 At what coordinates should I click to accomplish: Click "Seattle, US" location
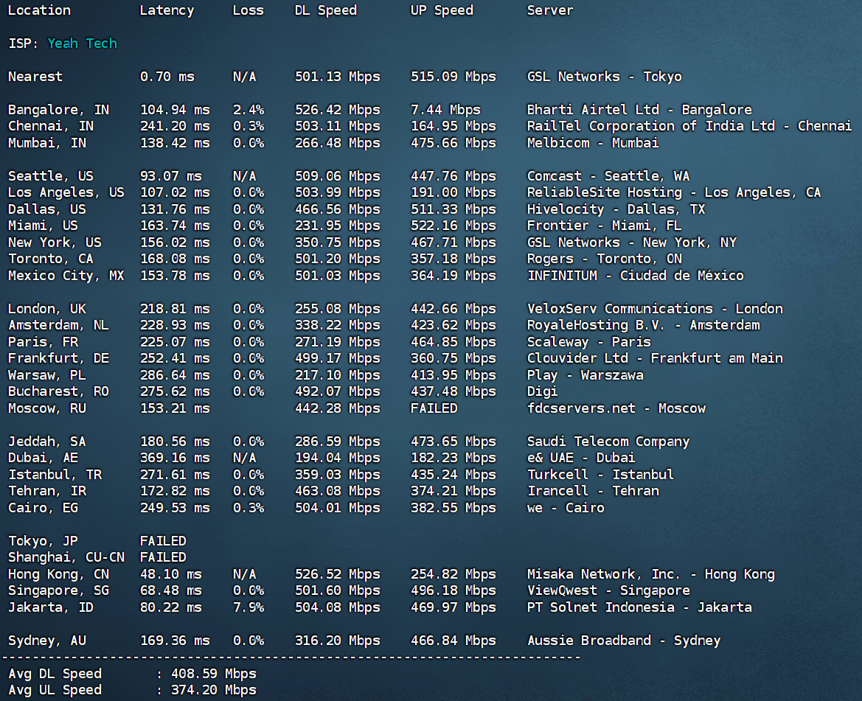pyautogui.click(x=51, y=175)
